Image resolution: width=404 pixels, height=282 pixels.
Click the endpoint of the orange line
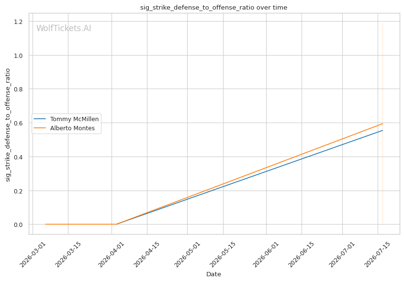[x=382, y=124]
